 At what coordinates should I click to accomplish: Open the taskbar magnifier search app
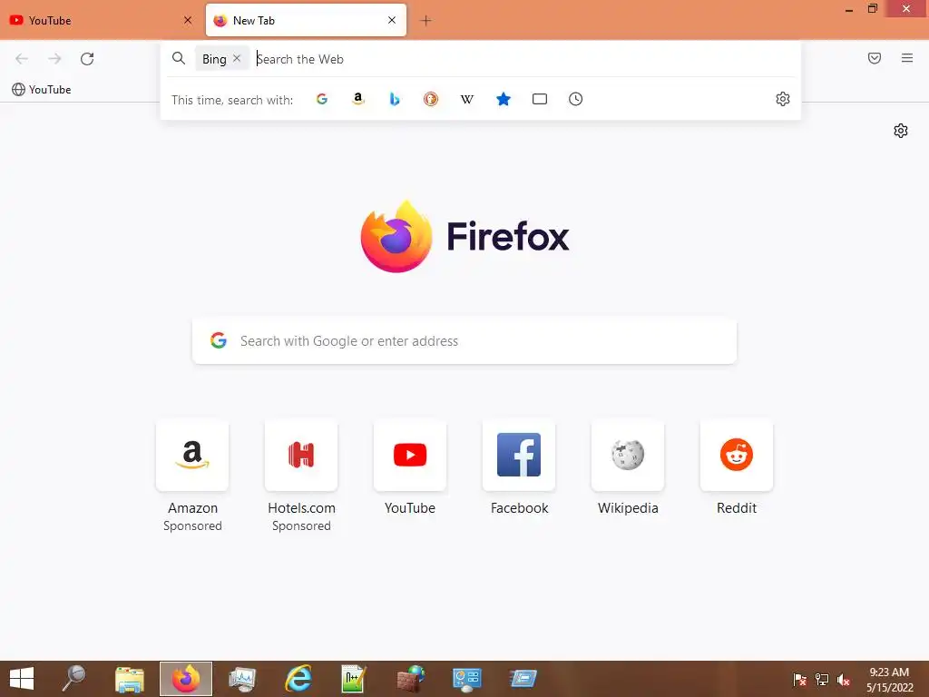pyautogui.click(x=74, y=679)
